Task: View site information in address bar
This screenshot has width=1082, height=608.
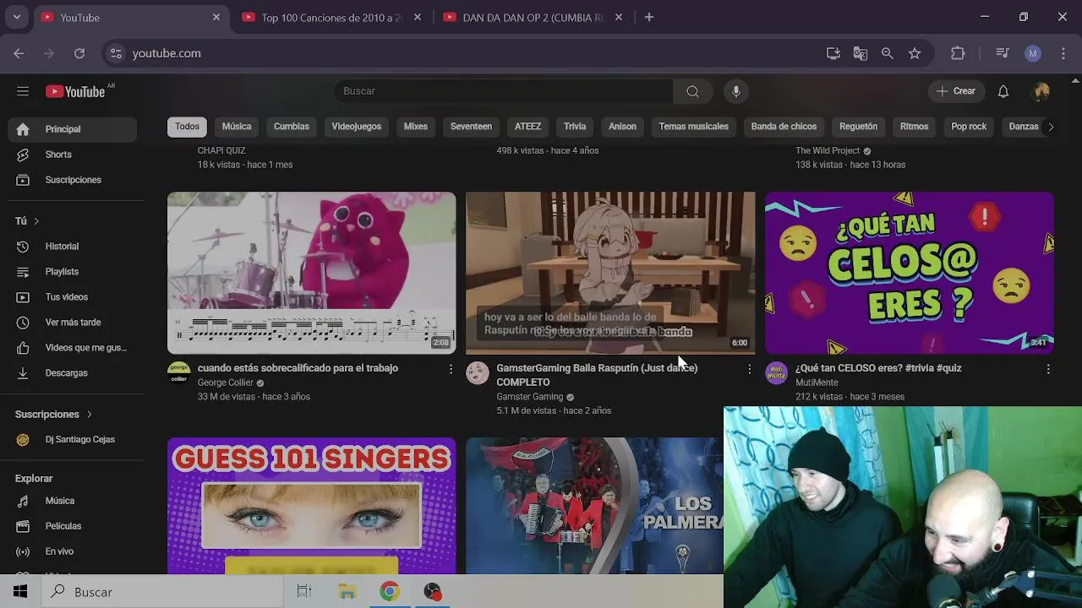Action: [117, 53]
